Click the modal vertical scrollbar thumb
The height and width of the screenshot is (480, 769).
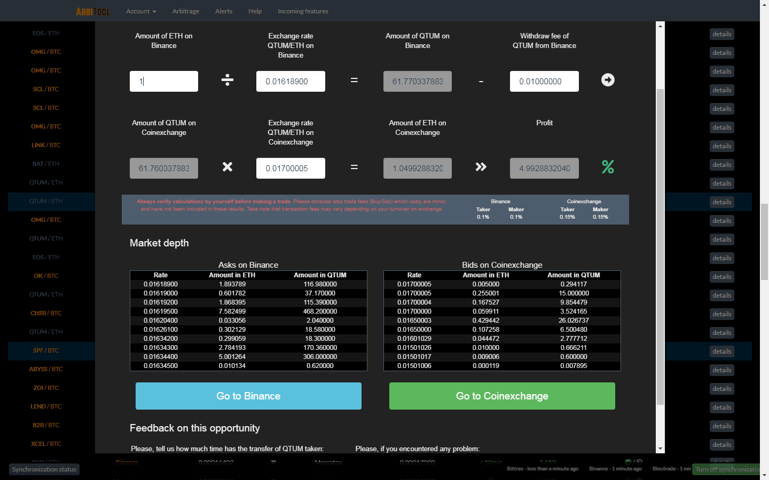tap(661, 246)
